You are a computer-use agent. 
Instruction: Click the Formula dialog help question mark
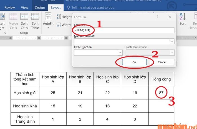pos(157,17)
